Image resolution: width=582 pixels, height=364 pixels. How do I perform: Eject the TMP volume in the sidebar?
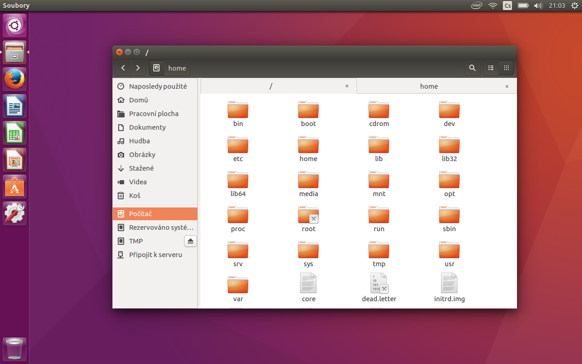191,241
